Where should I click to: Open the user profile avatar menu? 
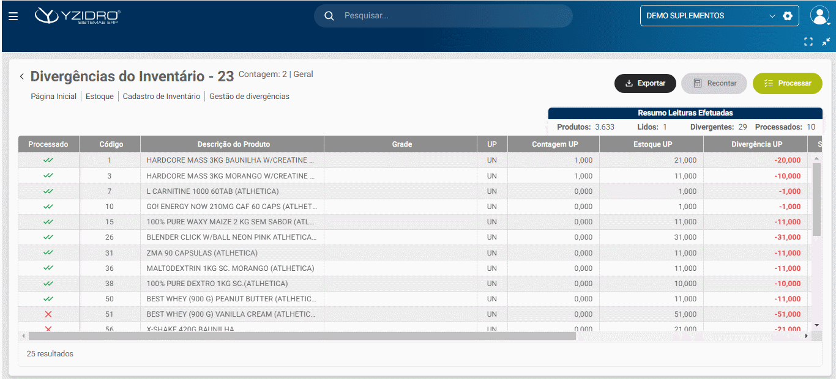pos(819,15)
